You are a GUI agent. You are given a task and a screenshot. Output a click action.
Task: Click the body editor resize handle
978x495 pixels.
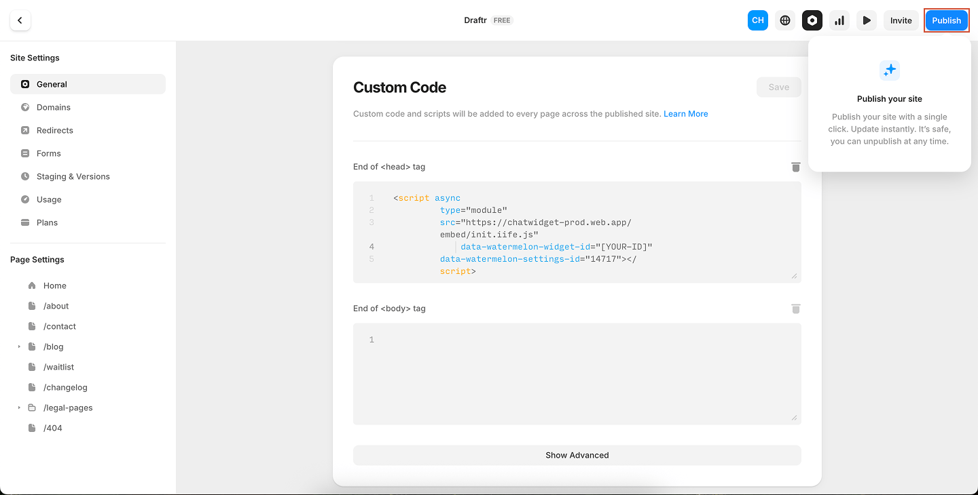(794, 418)
